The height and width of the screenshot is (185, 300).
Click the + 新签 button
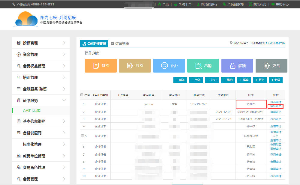click(180, 80)
